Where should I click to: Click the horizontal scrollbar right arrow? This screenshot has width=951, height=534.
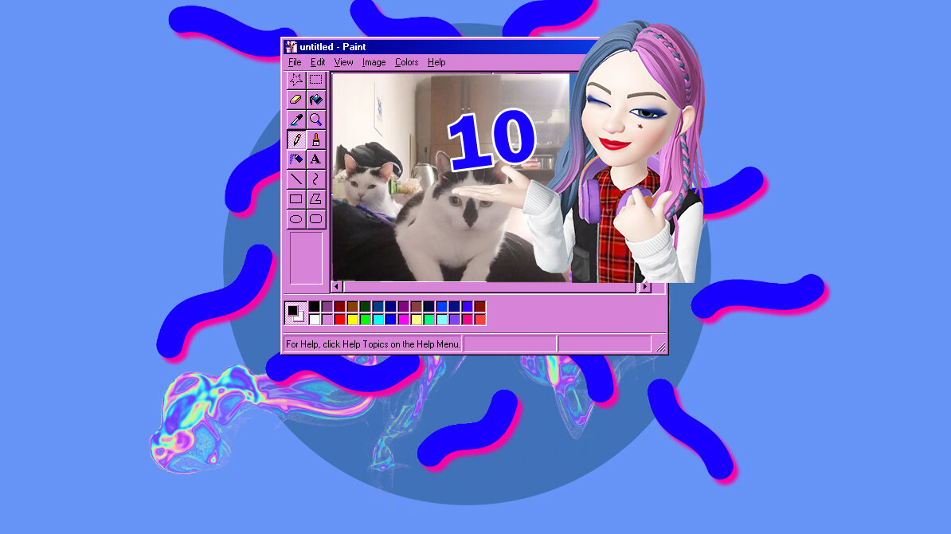[645, 286]
